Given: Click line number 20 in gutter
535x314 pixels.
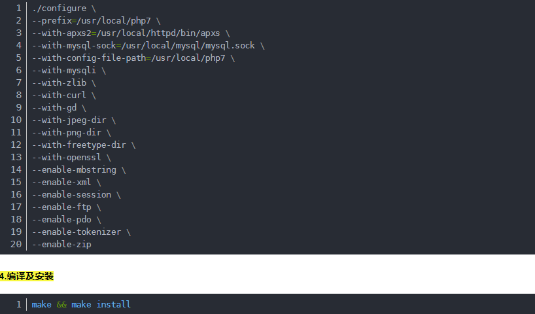Looking at the screenshot, I should point(16,245).
